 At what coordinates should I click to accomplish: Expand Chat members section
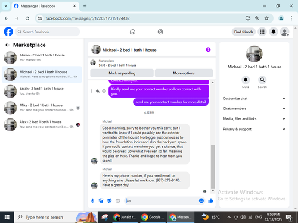[254, 108]
